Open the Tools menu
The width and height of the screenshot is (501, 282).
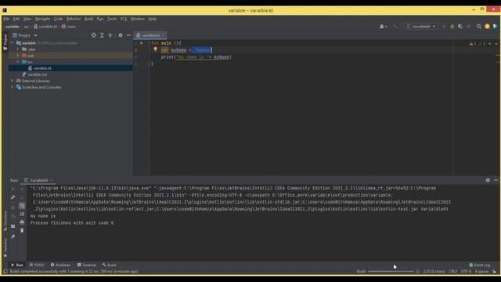click(112, 19)
